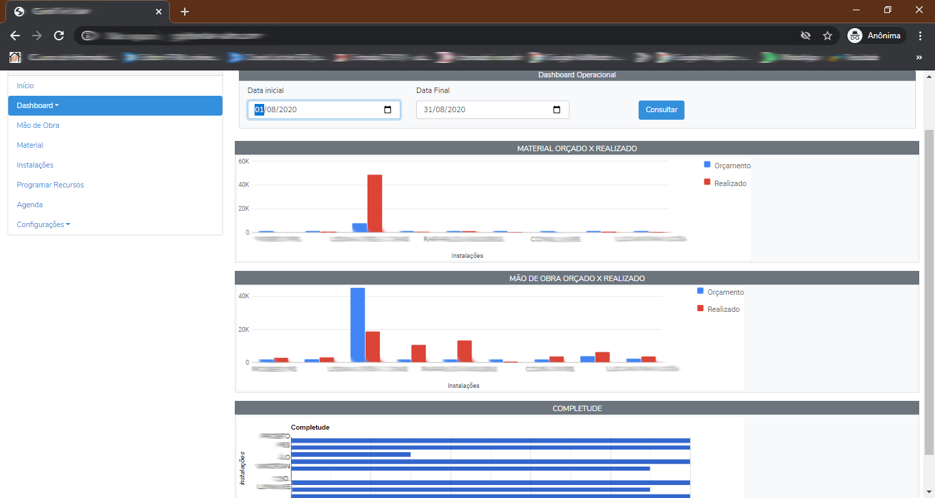Click the crossed-out eye icon in address bar
Viewport: 935px width, 498px height.
tap(806, 35)
